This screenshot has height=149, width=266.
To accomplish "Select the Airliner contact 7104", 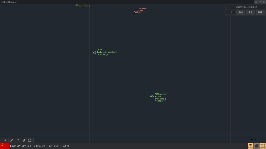I will coord(152,96).
